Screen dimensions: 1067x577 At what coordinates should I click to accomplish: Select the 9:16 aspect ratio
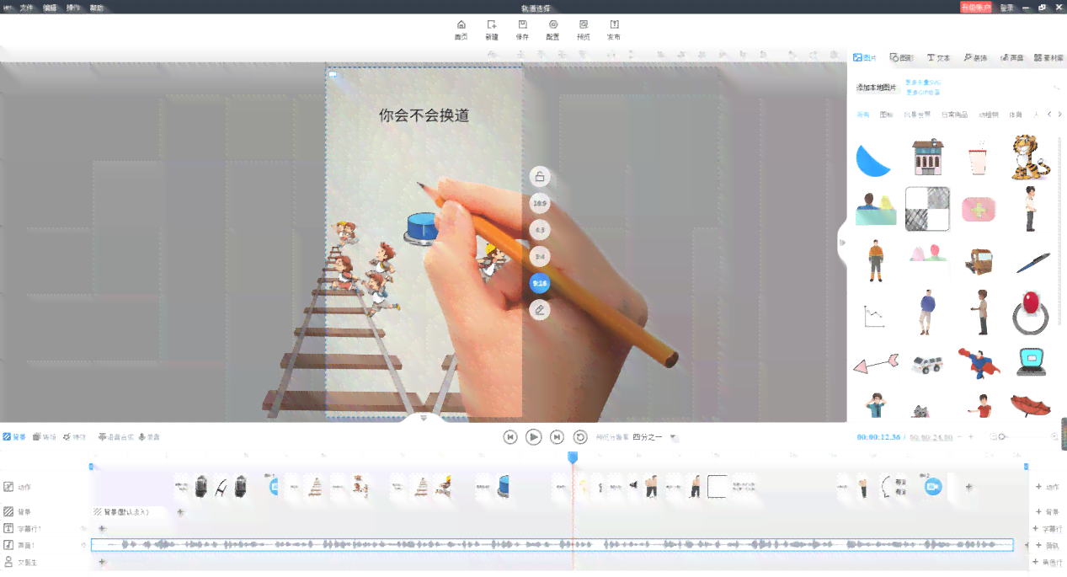(x=540, y=284)
